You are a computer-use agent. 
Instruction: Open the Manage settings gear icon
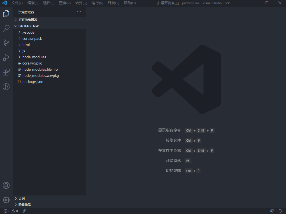pos(6,200)
